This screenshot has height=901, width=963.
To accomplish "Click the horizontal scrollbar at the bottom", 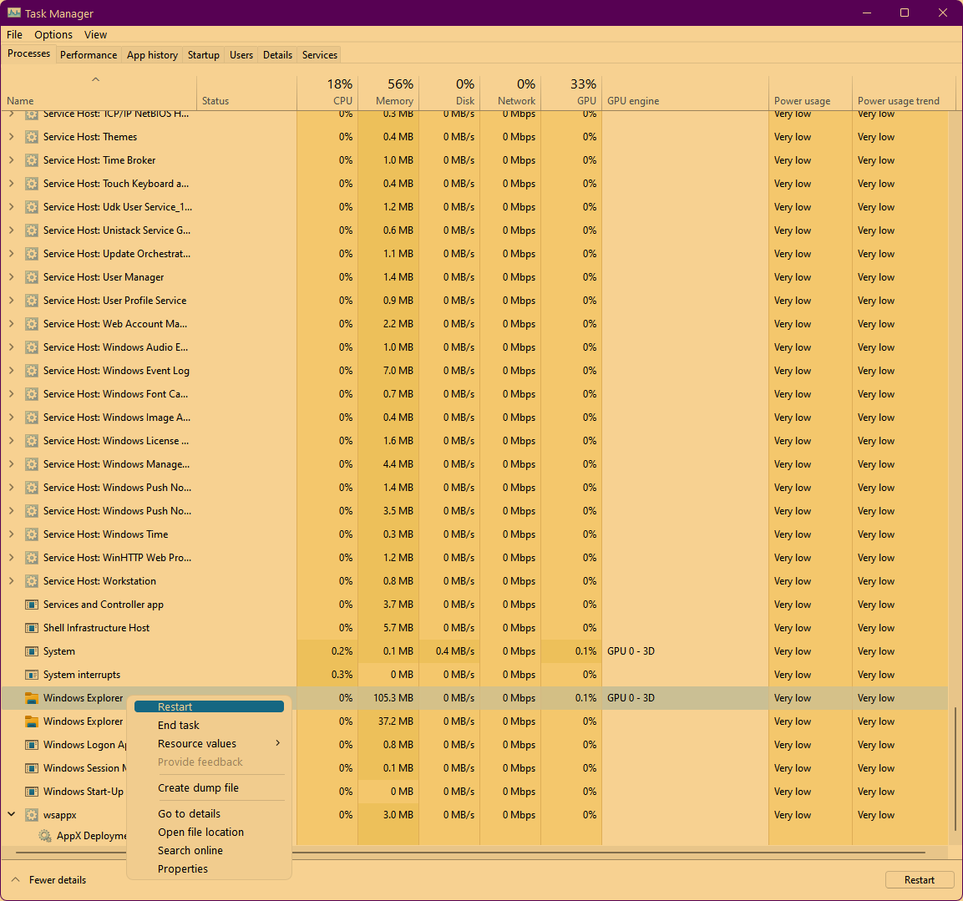I will tap(470, 853).
